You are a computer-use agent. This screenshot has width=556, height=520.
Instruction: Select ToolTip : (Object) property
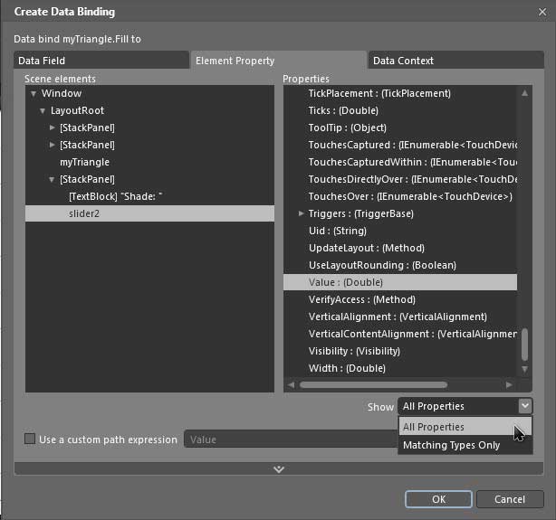pyautogui.click(x=400, y=128)
